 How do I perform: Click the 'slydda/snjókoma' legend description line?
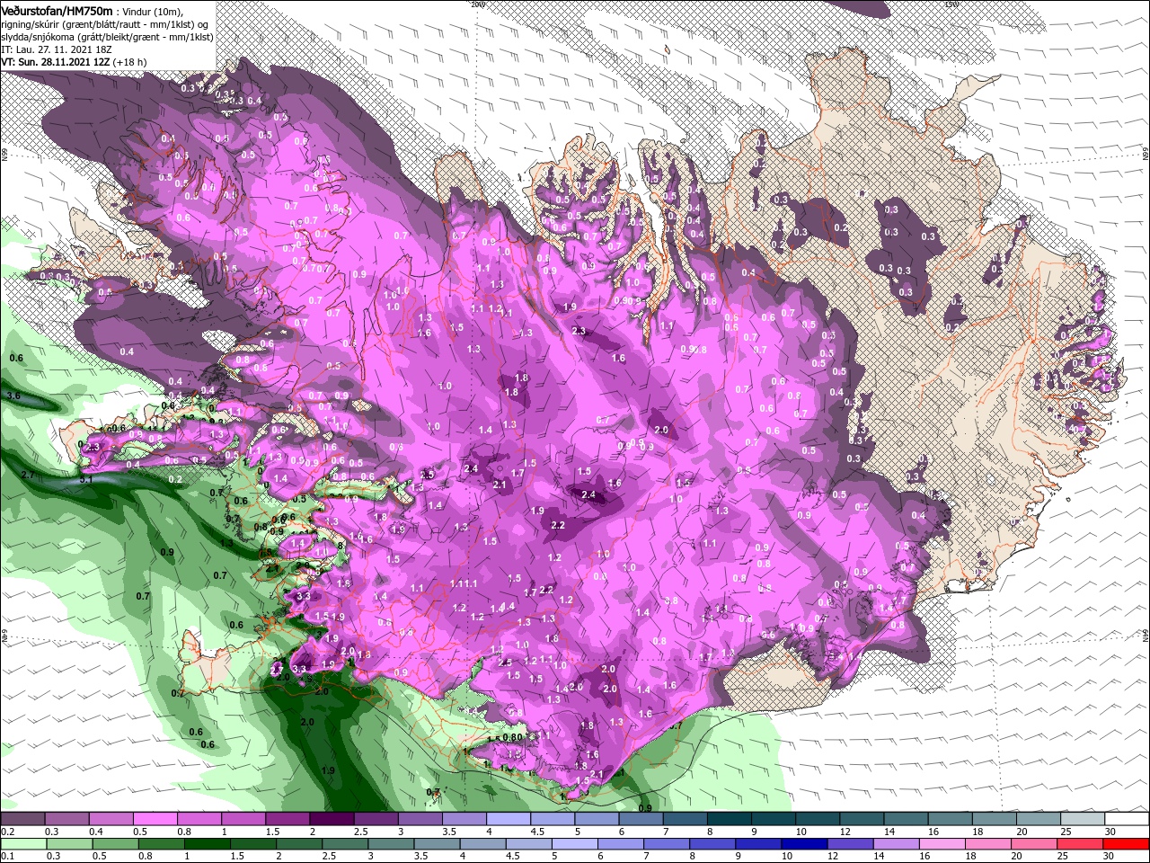tap(106, 37)
